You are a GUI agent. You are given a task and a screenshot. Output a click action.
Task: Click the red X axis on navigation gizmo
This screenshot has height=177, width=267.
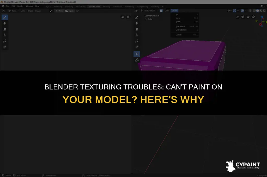(x=260, y=24)
